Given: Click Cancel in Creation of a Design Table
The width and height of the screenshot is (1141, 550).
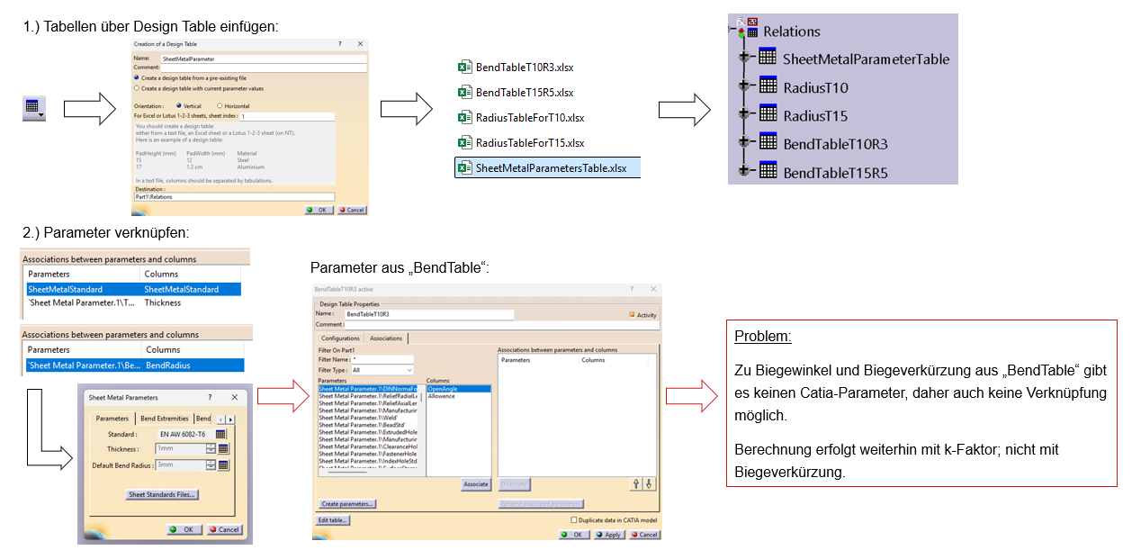Looking at the screenshot, I should 352,210.
